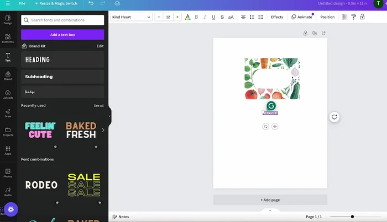Screen dimensions: 387x222
Task: Click Add page below canvas
Action: point(270,200)
